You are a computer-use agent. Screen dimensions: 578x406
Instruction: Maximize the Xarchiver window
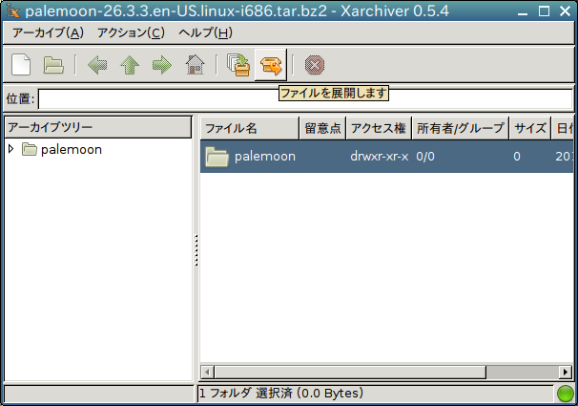click(x=544, y=11)
